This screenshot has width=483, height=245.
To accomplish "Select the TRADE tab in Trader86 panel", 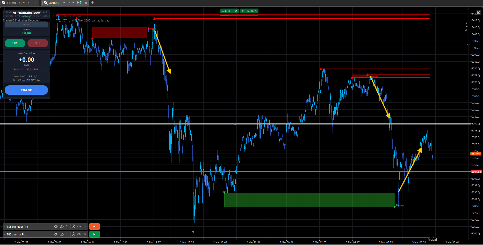I will click(26, 25).
